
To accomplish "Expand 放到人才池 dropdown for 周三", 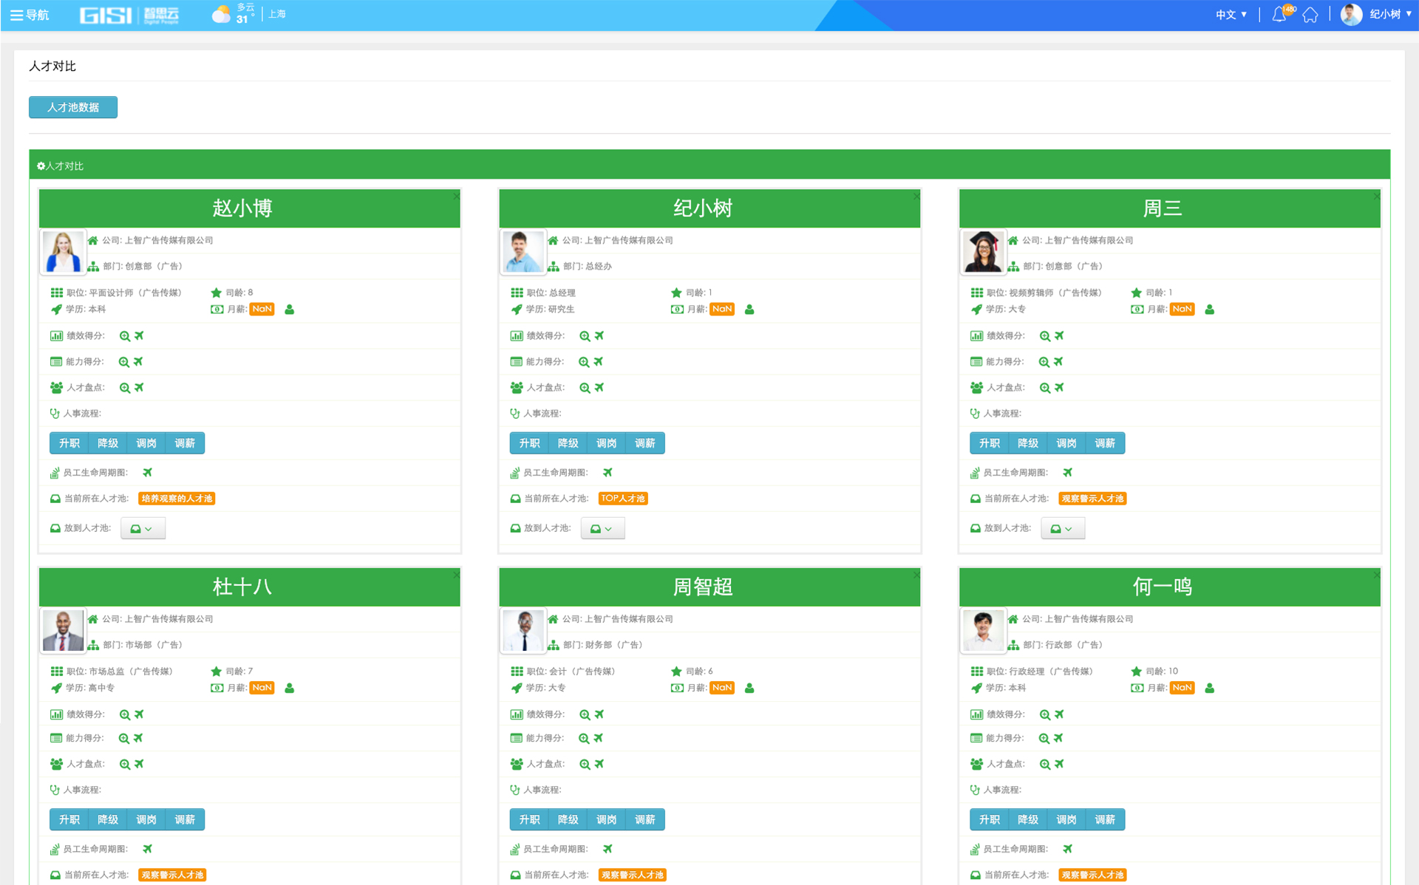I will click(x=1062, y=529).
